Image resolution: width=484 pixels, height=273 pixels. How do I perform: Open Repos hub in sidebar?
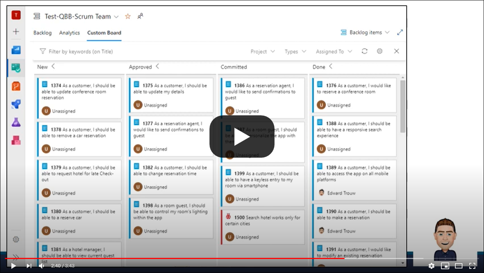pos(16,86)
